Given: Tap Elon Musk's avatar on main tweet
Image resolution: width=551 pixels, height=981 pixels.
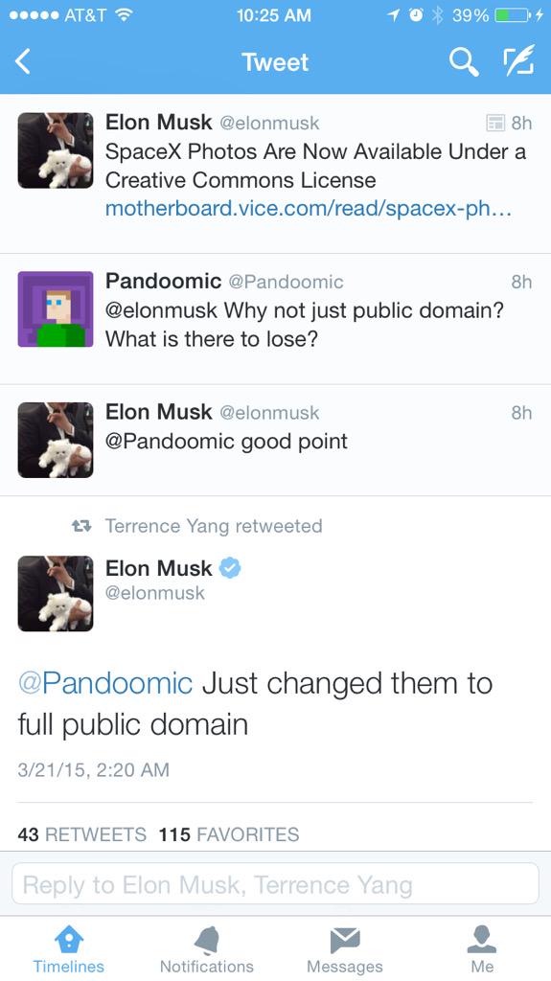Looking at the screenshot, I should click(56, 593).
